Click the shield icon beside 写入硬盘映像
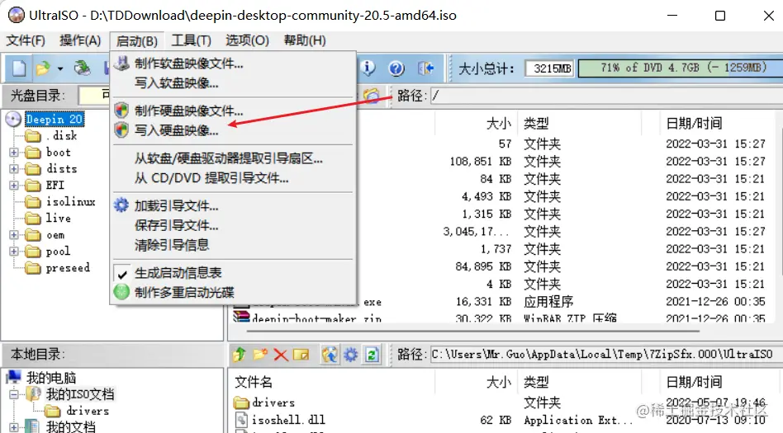 (121, 130)
